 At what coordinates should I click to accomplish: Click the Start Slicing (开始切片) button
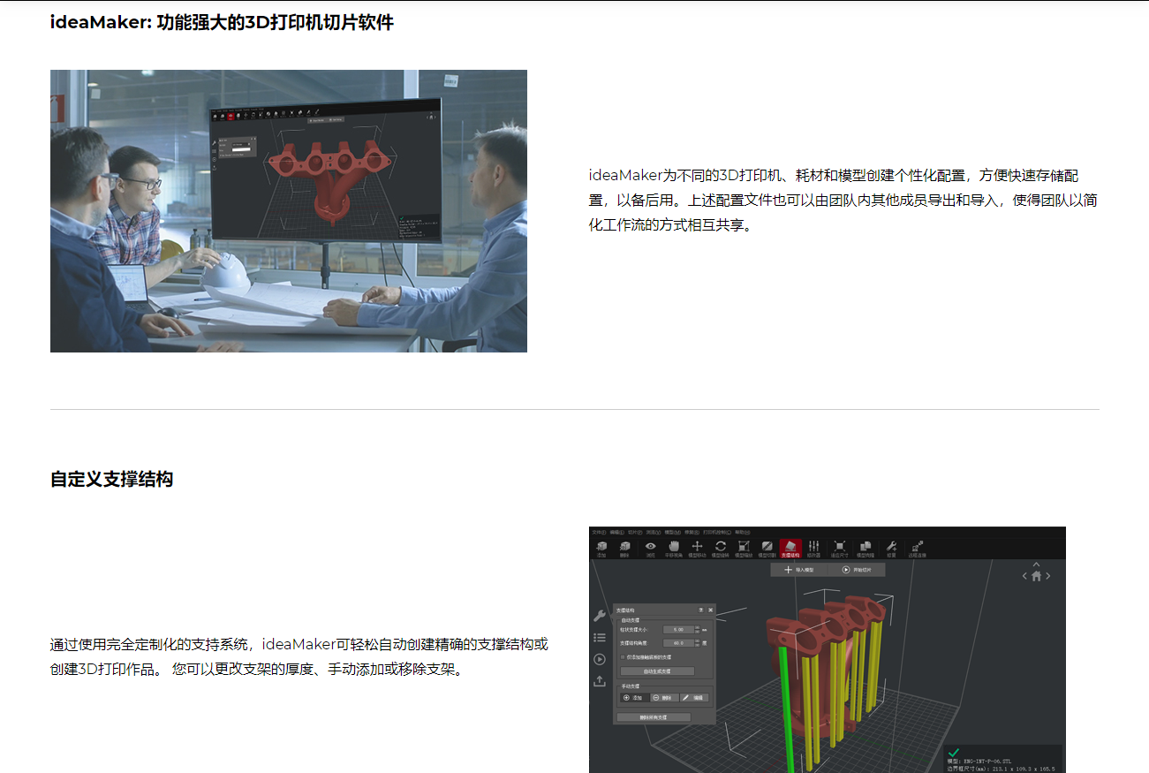857,570
